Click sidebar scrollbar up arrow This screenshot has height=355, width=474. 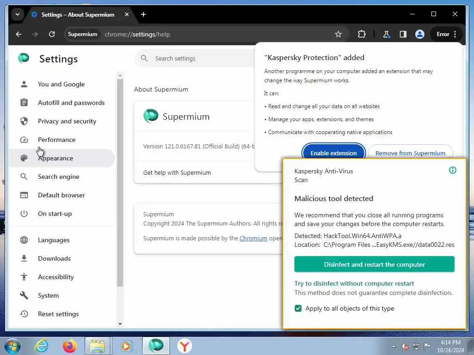(120, 75)
